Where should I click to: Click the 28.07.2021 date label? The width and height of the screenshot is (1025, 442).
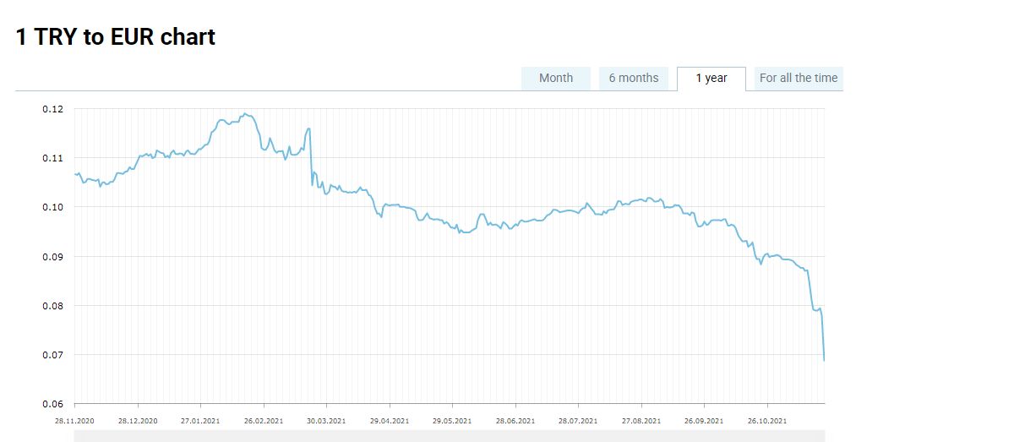coord(578,420)
